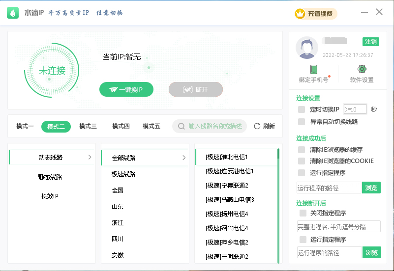Image resolution: width=394 pixels, height=271 pixels.
Task: Click the green 注销 logout button
Action: (370, 41)
